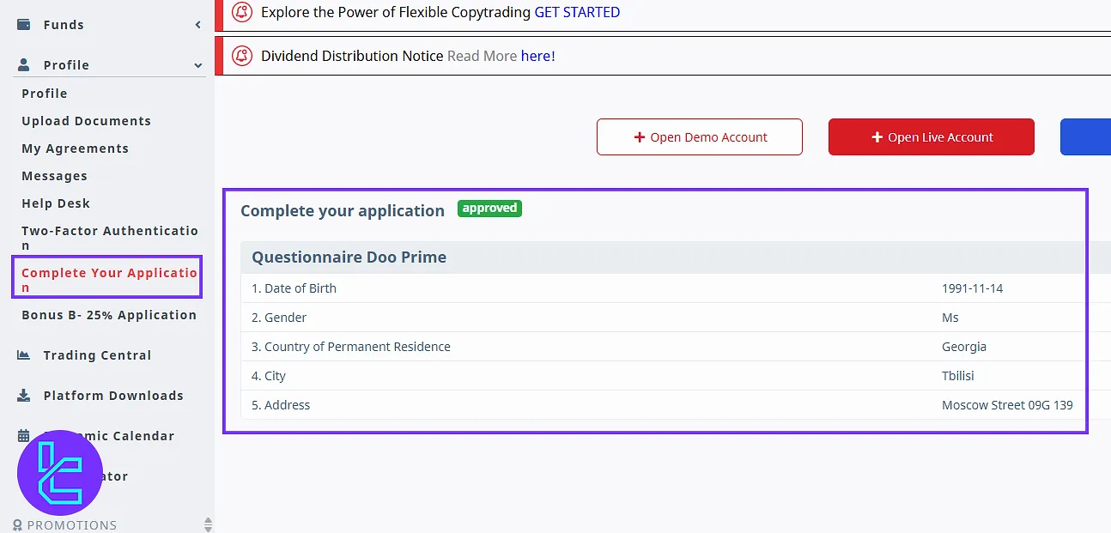Click the dividend notice 'here!' link
The width and height of the screenshot is (1111, 533).
(537, 56)
